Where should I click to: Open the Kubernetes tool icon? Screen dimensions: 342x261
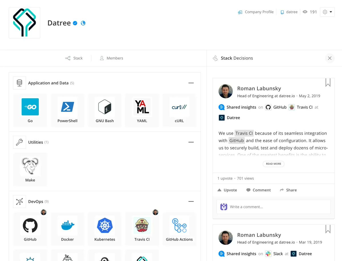[x=105, y=225]
